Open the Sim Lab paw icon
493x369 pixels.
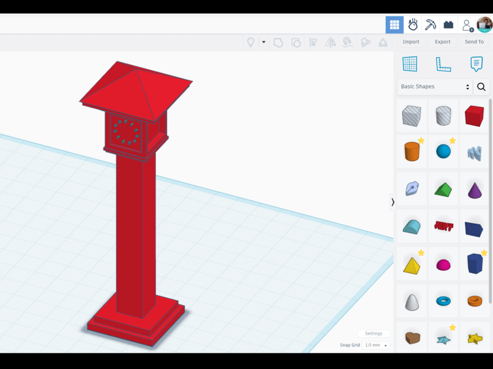tap(412, 25)
